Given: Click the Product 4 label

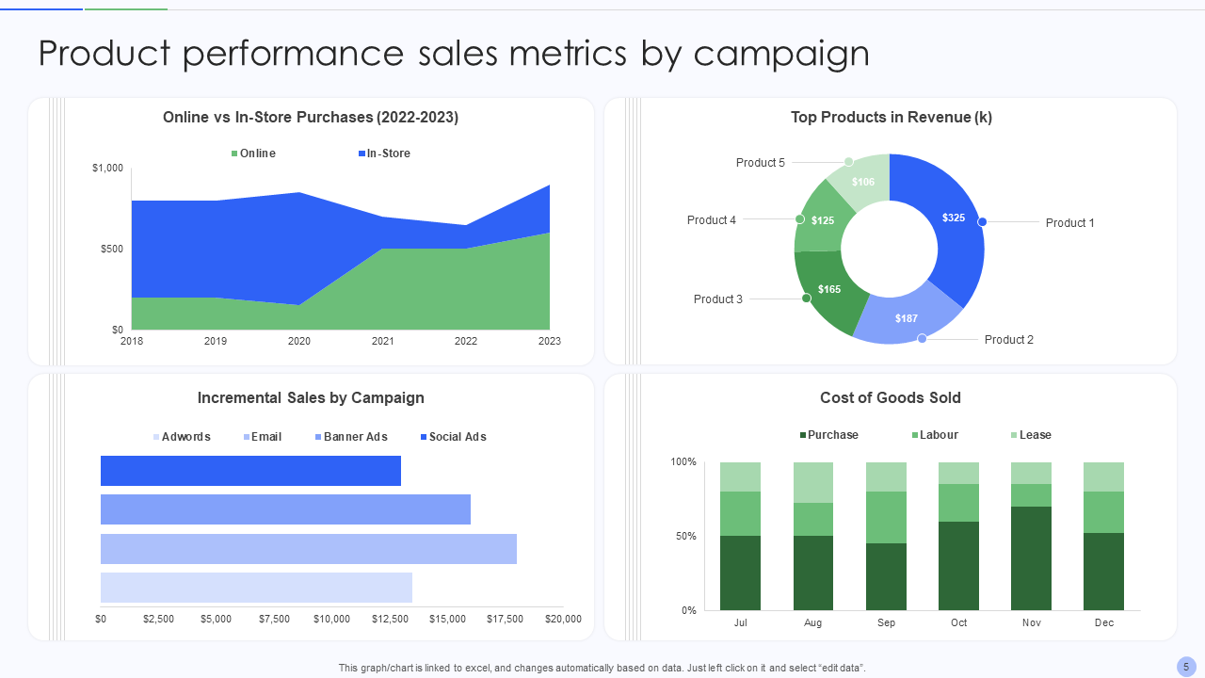Looking at the screenshot, I should [712, 220].
